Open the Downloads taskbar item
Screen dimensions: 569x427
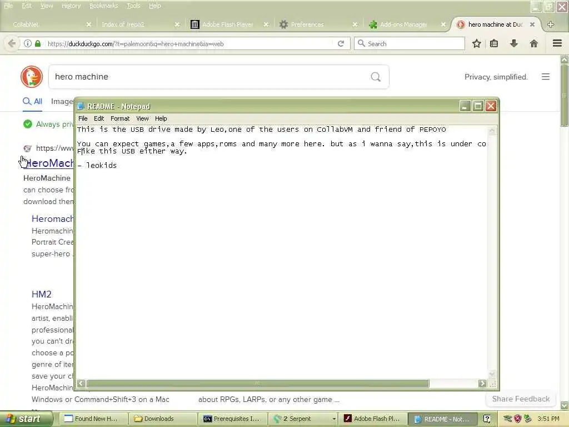(x=163, y=419)
